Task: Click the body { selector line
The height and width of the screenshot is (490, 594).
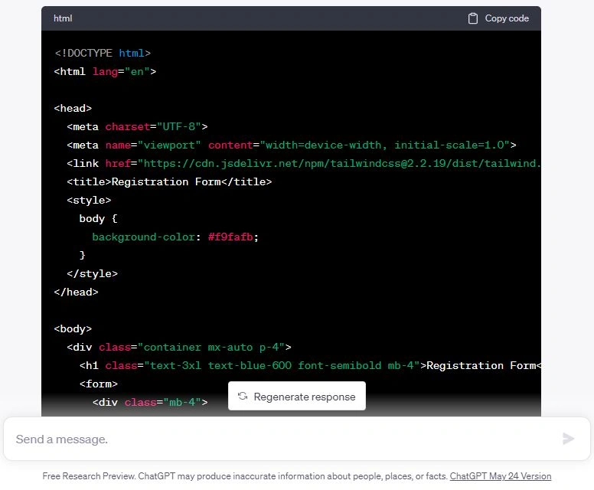Action: tap(99, 219)
